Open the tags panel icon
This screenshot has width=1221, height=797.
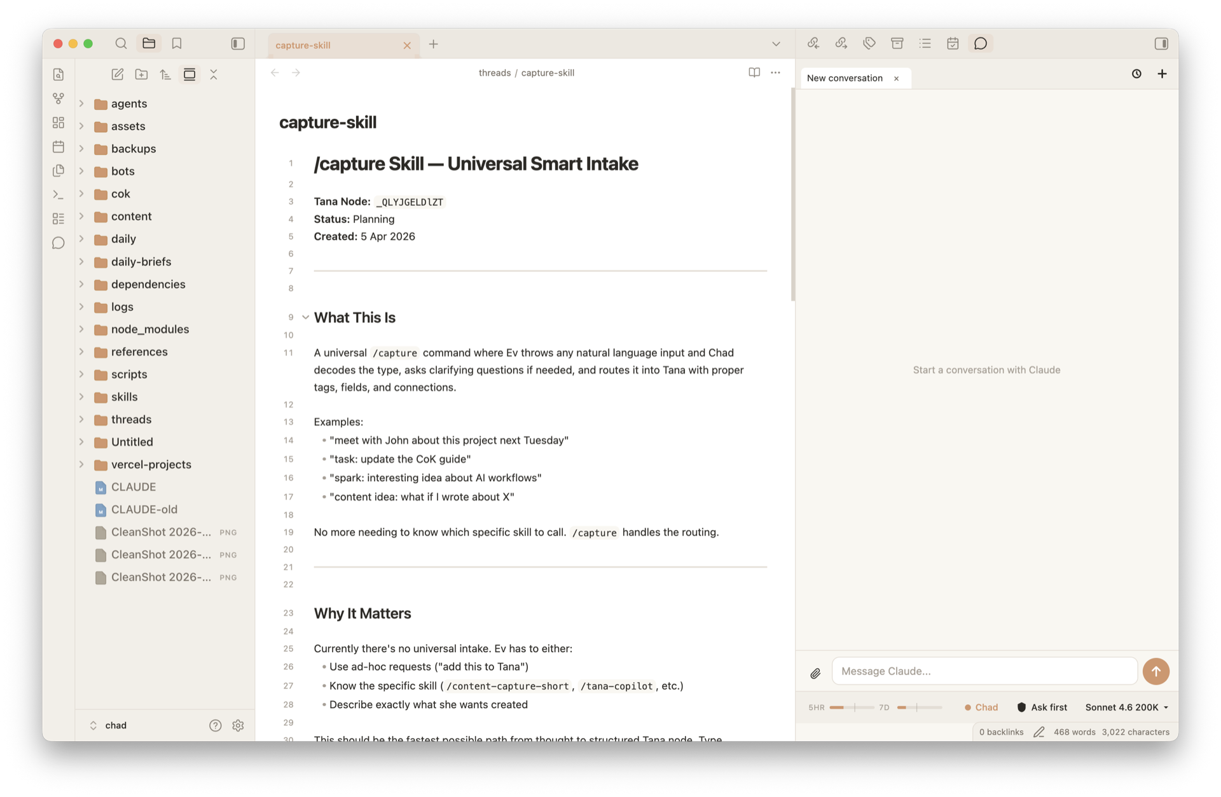click(x=869, y=43)
